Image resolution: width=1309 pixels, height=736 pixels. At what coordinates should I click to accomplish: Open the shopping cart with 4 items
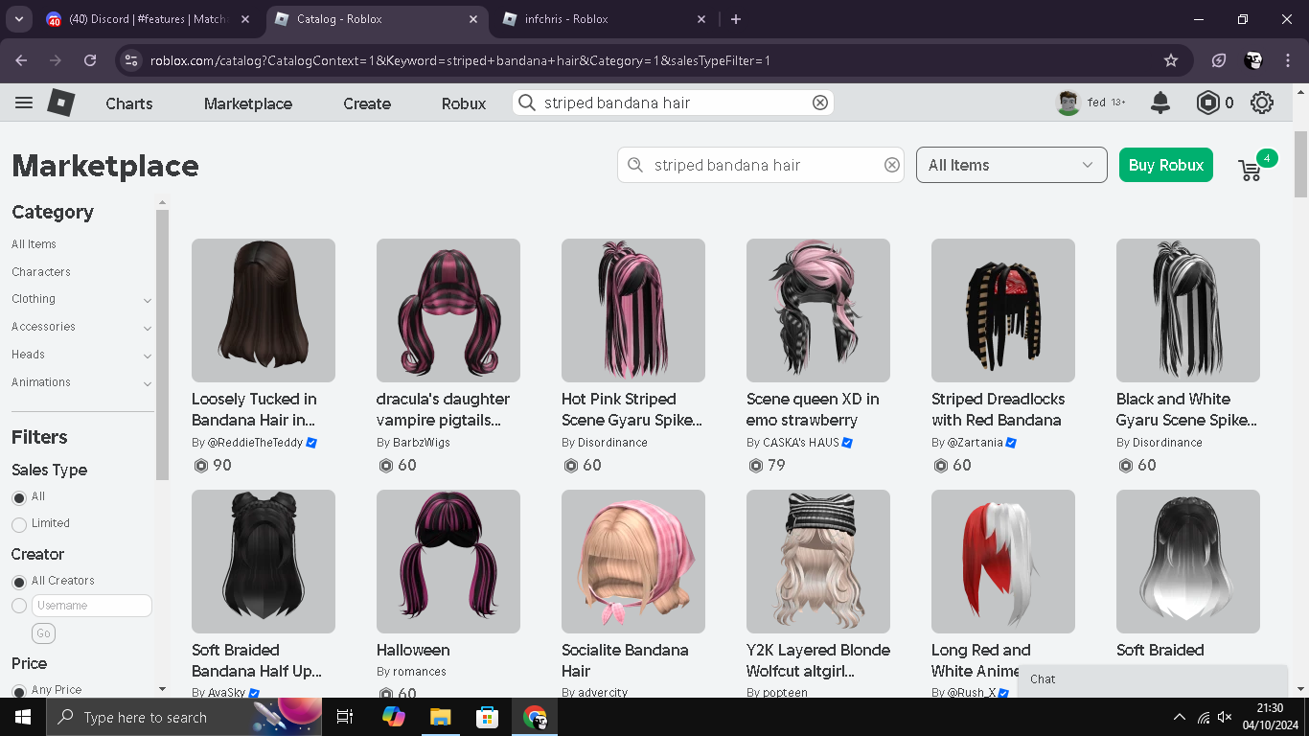pos(1252,169)
